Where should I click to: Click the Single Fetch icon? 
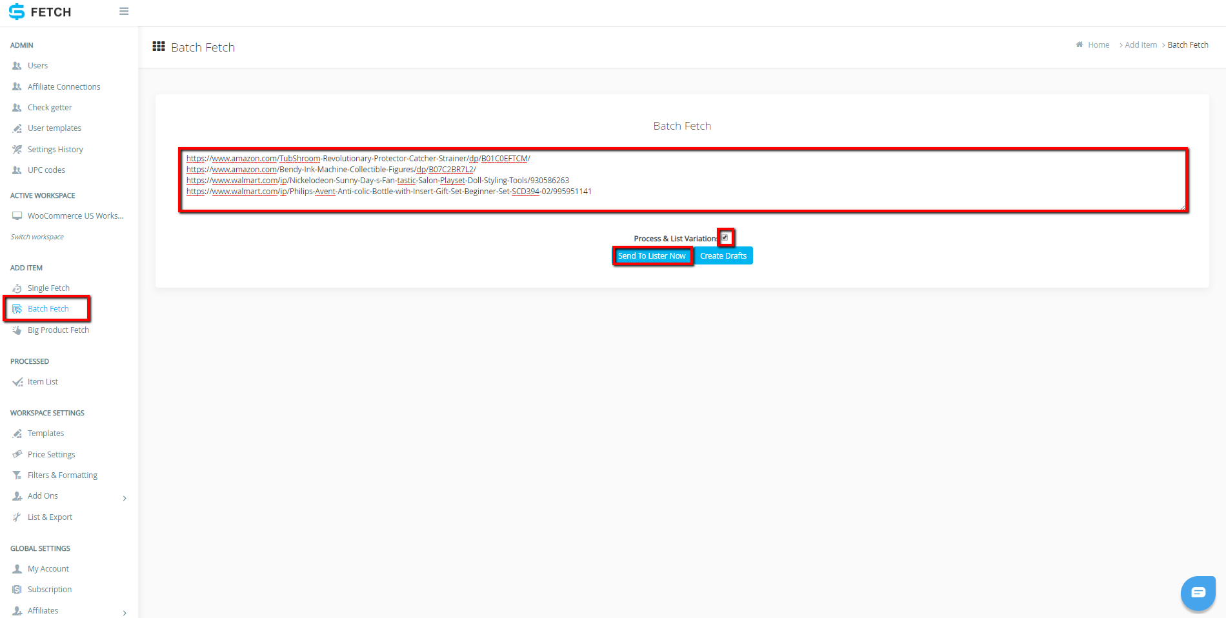(17, 288)
